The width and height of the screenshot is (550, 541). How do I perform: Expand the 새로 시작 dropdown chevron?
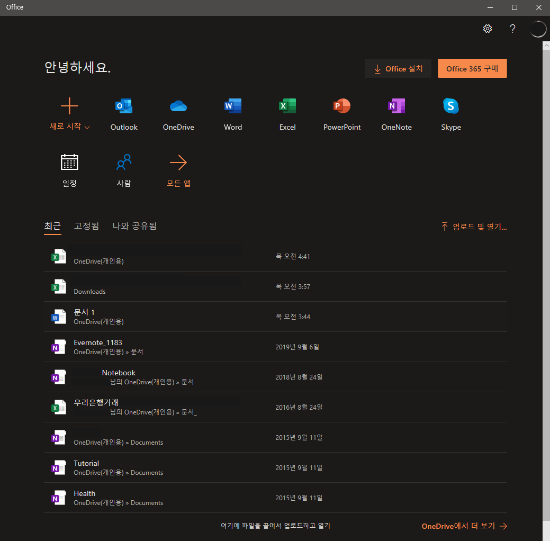(x=87, y=128)
